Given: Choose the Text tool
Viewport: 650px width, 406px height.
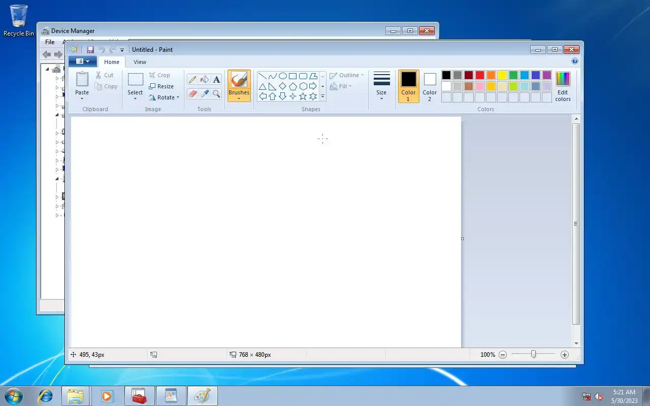Looking at the screenshot, I should (x=217, y=79).
